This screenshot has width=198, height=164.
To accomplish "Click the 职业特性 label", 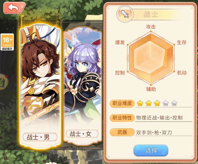I will [122, 118].
